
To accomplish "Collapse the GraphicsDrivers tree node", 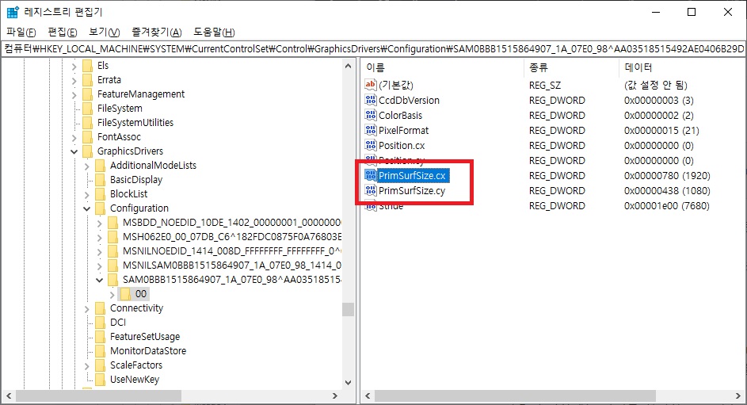I will tap(74, 151).
